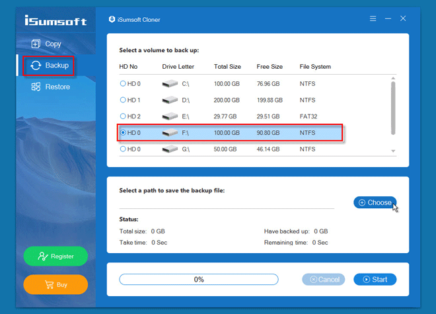Click the Copy icon in sidebar
Viewport: 436px width, 314px height.
pos(36,44)
